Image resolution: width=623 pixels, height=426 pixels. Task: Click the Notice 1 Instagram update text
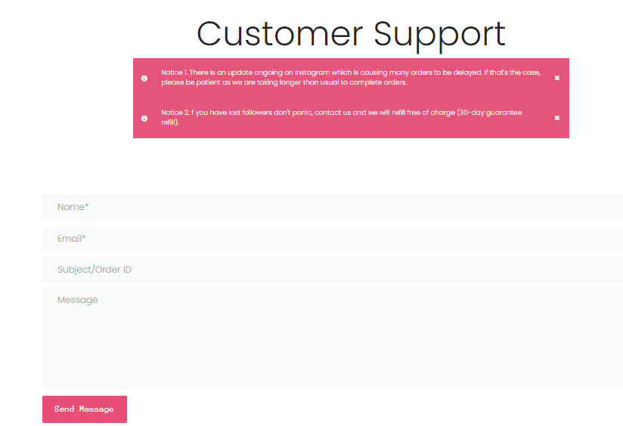351,77
